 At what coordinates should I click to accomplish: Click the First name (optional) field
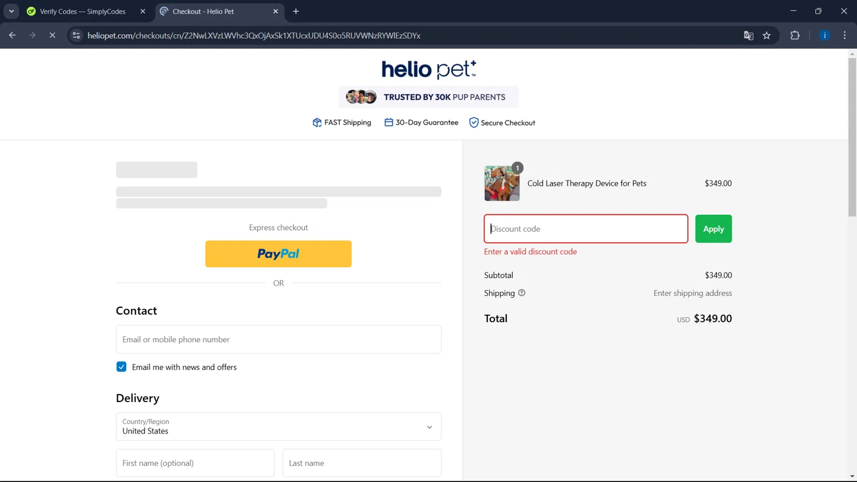click(195, 463)
